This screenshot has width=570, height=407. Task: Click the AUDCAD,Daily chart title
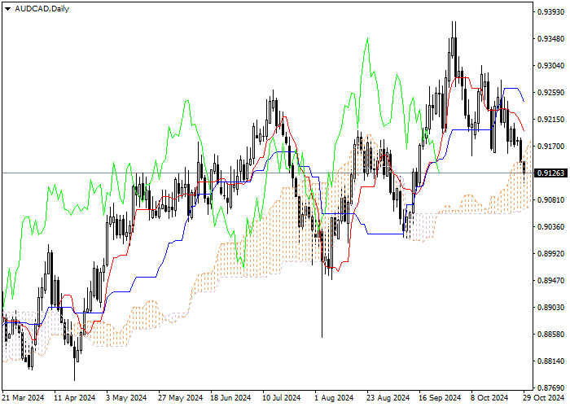coord(42,9)
